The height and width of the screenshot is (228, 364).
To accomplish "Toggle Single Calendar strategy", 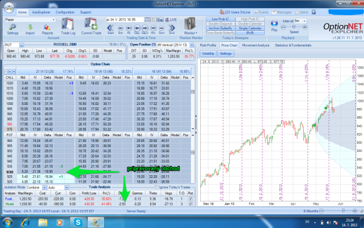I will (x=250, y=28).
